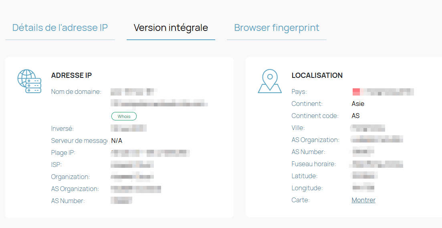Viewport: 442px width, 228px height.
Task: Select the Asie continent value
Action: pos(358,104)
